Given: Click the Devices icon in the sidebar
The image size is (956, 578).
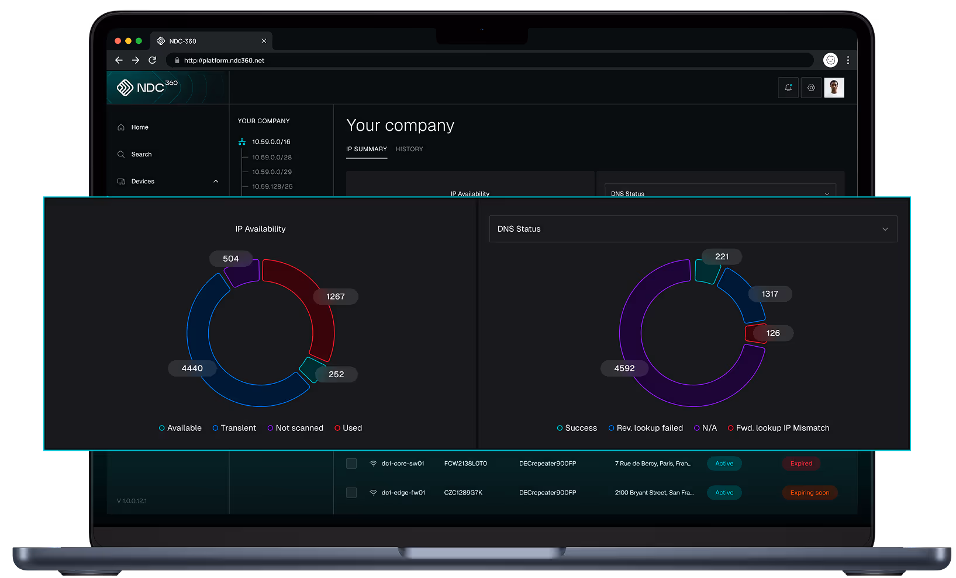Looking at the screenshot, I should pos(121,181).
